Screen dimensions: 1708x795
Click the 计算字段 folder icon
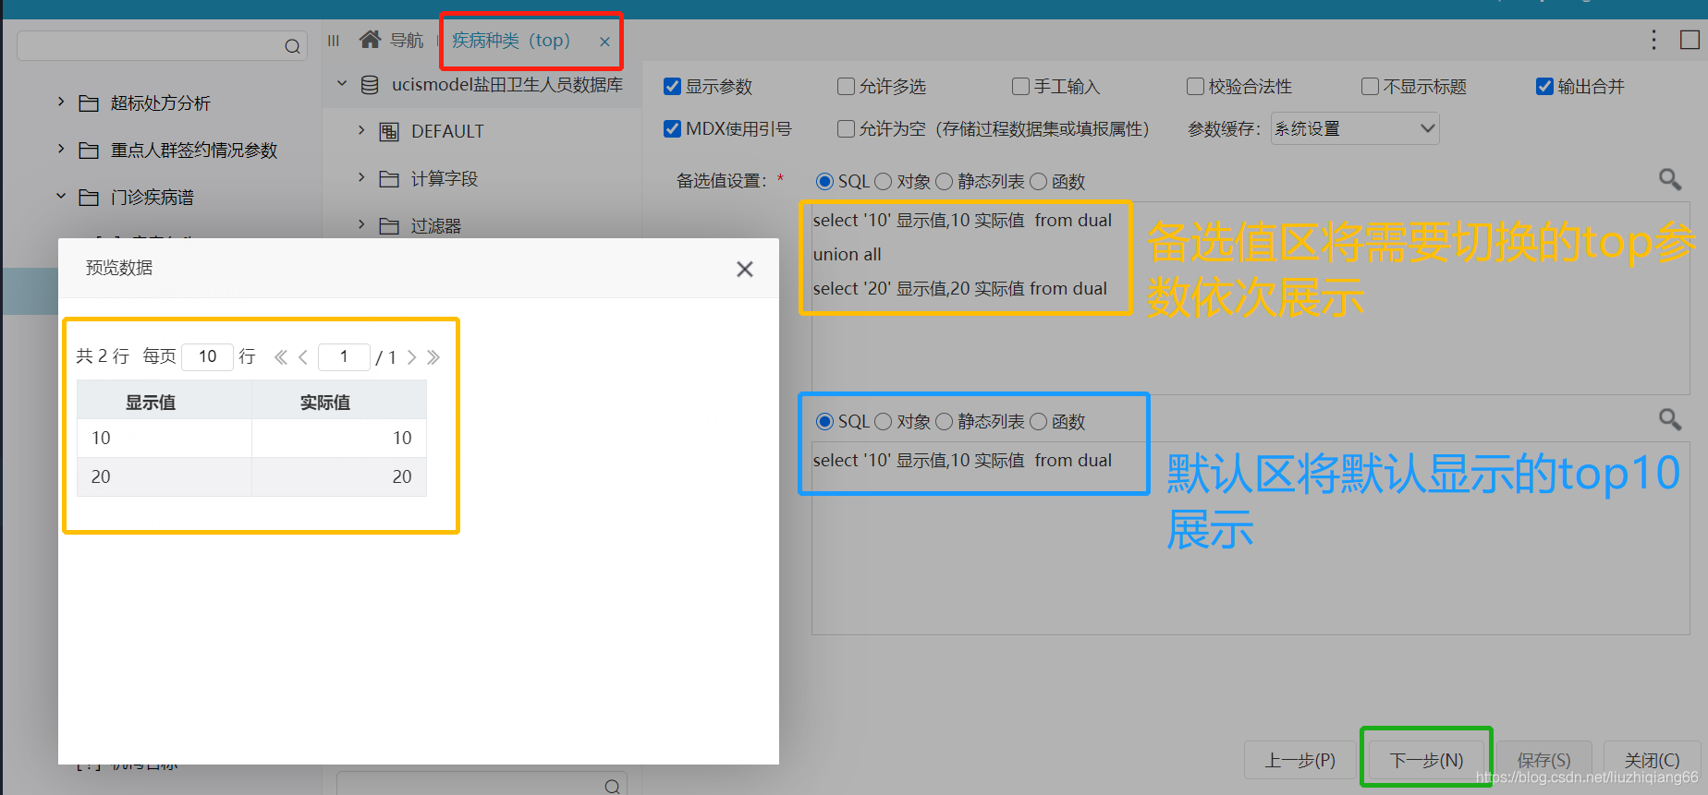(389, 179)
